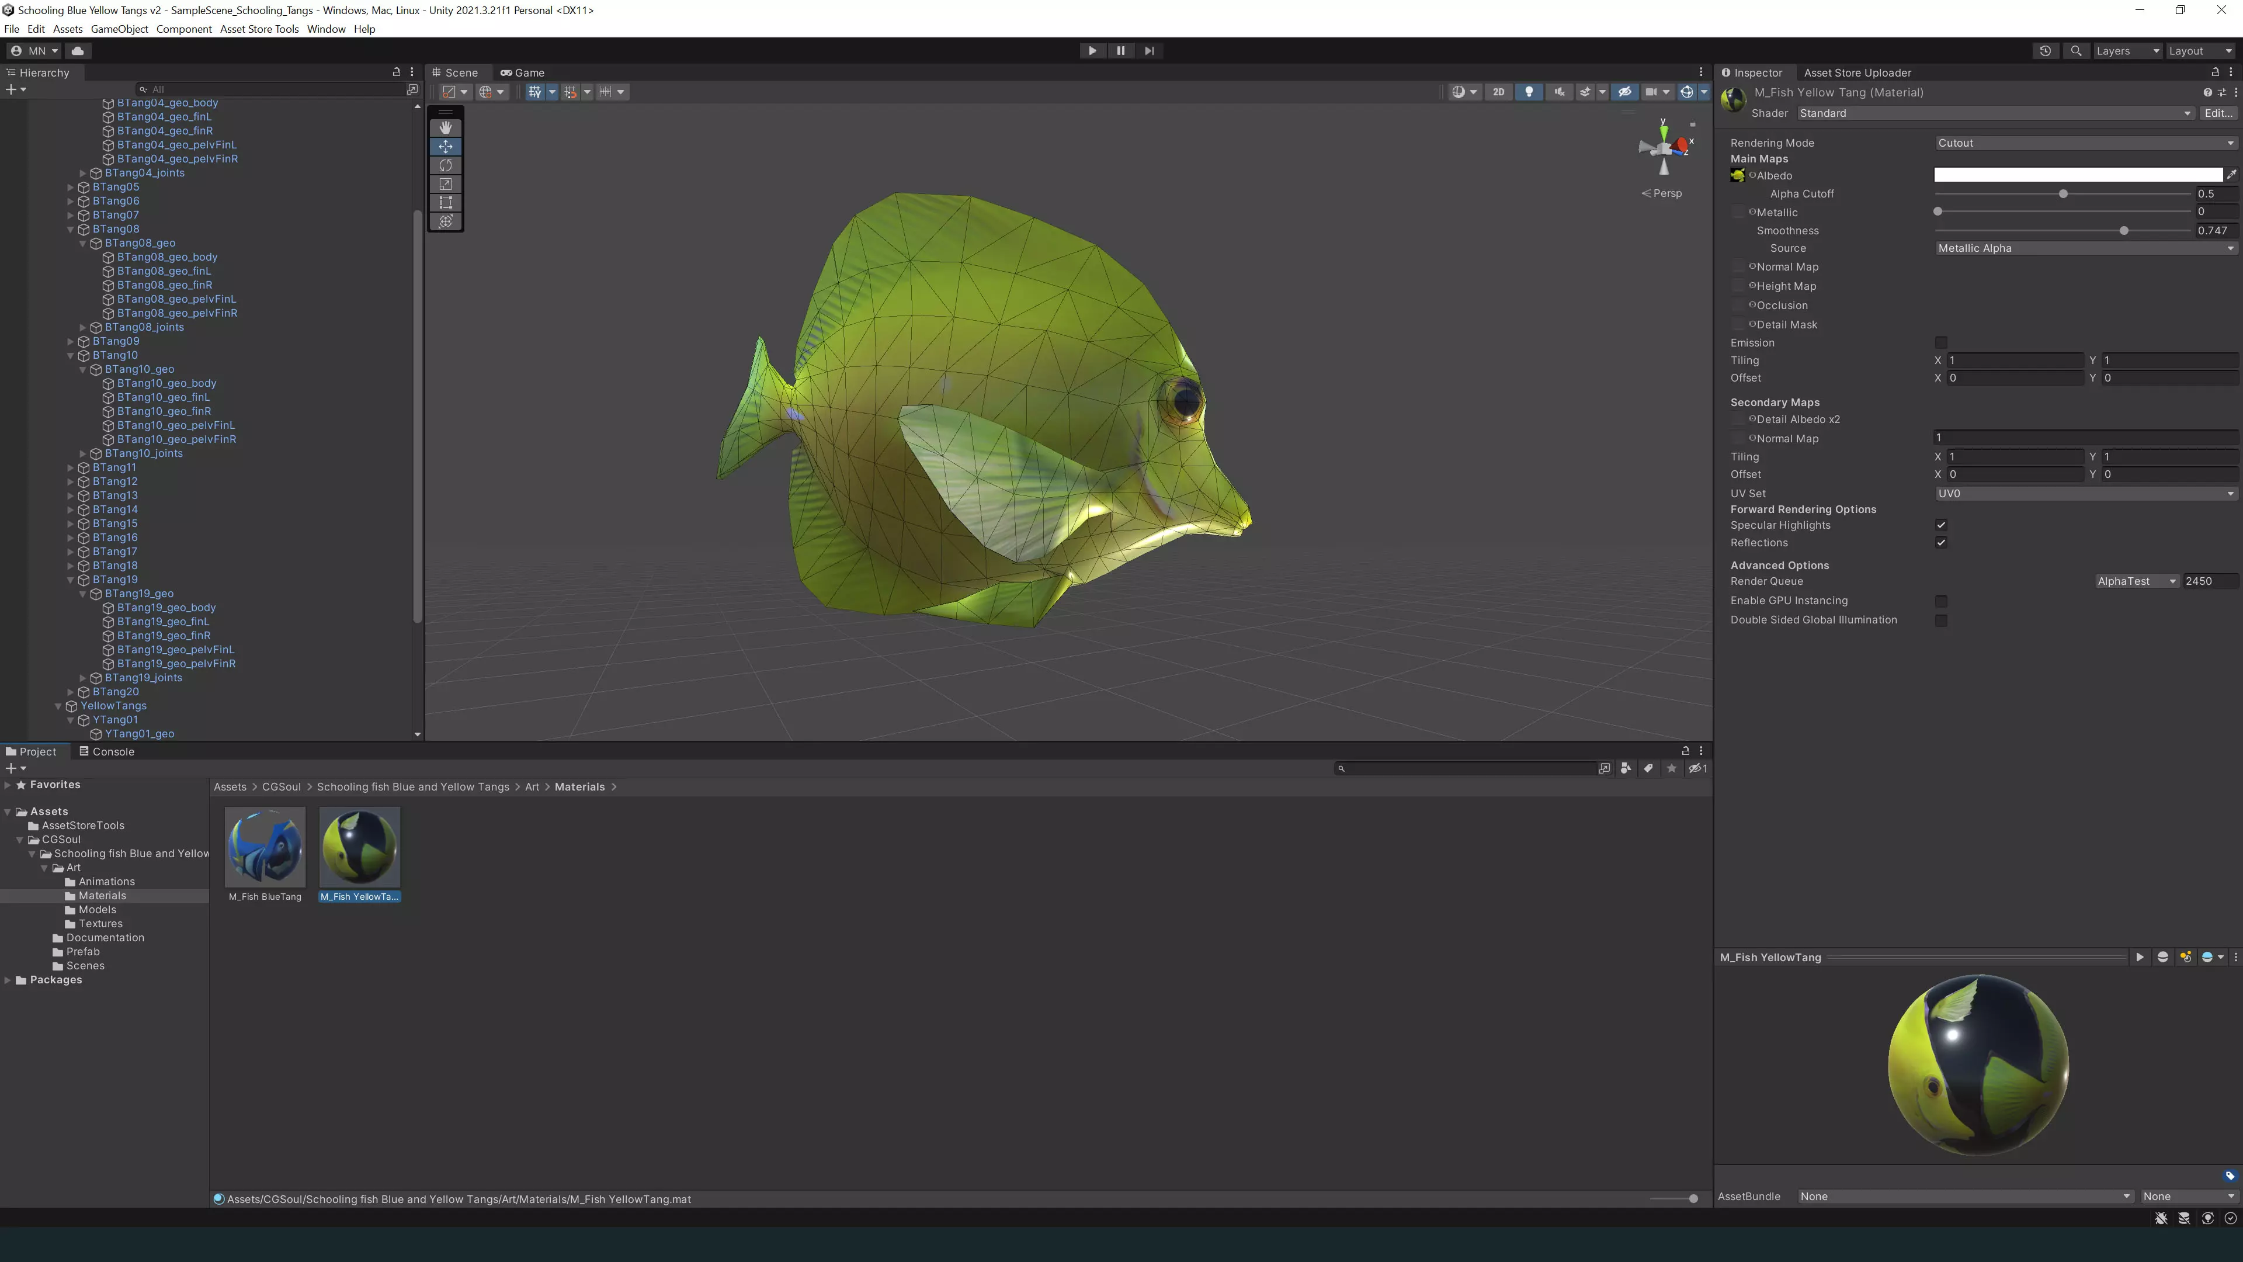Open the GameObject menu

pos(119,29)
